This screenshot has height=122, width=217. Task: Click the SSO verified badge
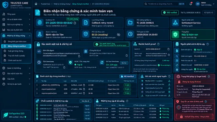coord(170,13)
